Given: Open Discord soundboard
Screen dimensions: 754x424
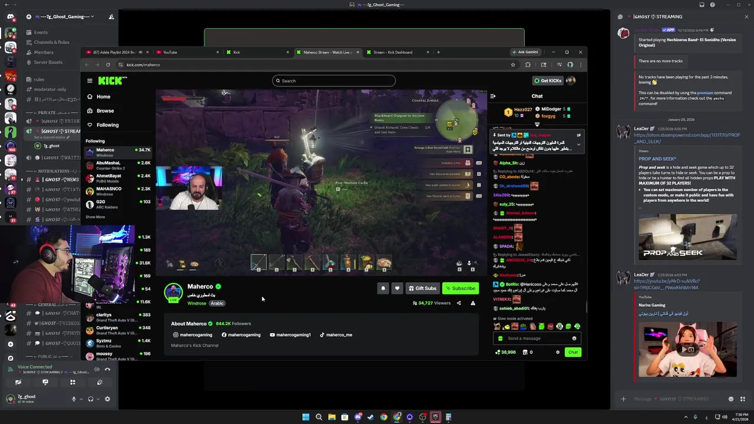Looking at the screenshot, I should [100, 382].
